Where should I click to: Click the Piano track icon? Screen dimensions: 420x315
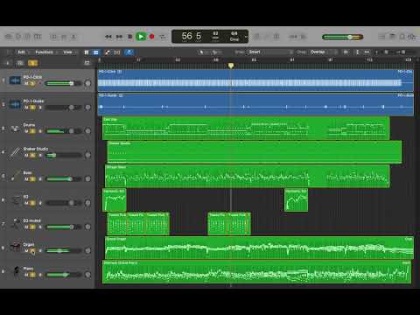[x=16, y=271]
